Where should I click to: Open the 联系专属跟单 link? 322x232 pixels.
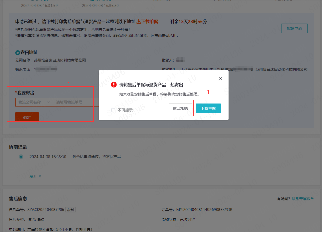tap(303, 199)
